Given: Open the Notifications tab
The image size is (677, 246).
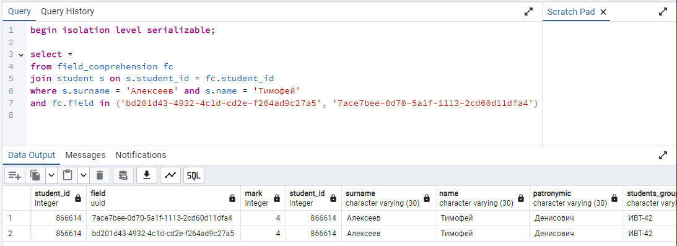Looking at the screenshot, I should 141,155.
